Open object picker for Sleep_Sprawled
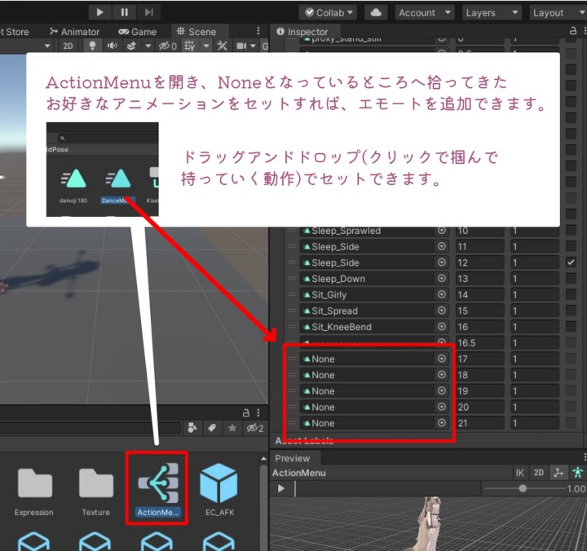Image resolution: width=587 pixels, height=551 pixels. 442,230
